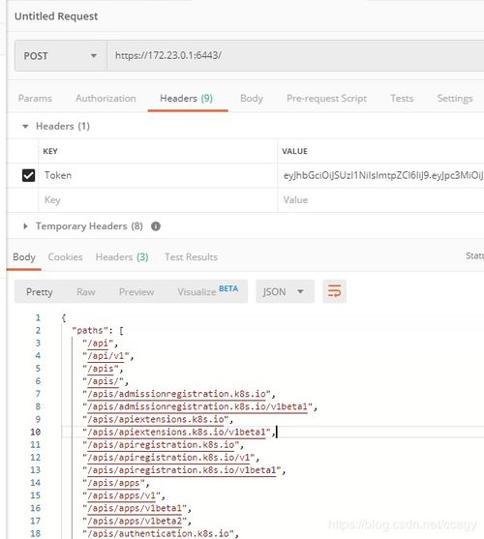View response Headers (3) tab
The width and height of the screenshot is (484, 539).
click(x=122, y=257)
